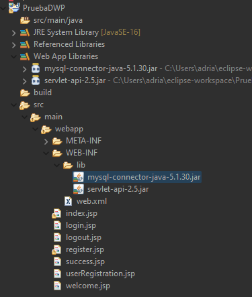Select the src/main/java label

point(58,20)
